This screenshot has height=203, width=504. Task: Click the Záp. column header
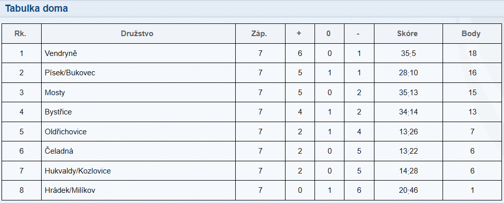coord(259,34)
